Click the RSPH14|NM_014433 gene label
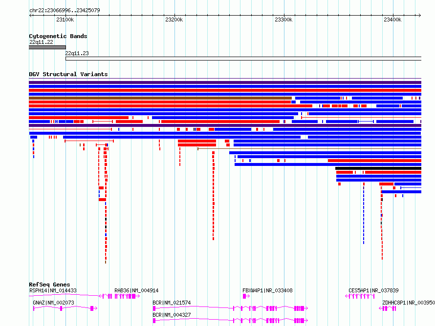The height and width of the screenshot is (326, 435). pyautogui.click(x=53, y=290)
